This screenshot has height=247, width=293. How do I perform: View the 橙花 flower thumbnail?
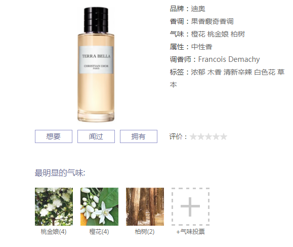pos(99,206)
